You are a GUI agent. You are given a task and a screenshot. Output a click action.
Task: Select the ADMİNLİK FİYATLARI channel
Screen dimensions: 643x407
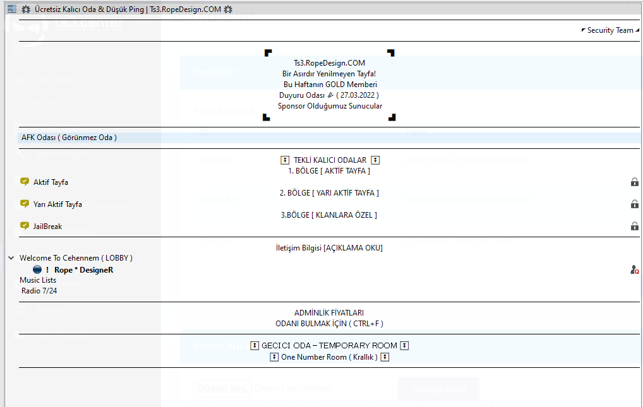click(x=329, y=313)
